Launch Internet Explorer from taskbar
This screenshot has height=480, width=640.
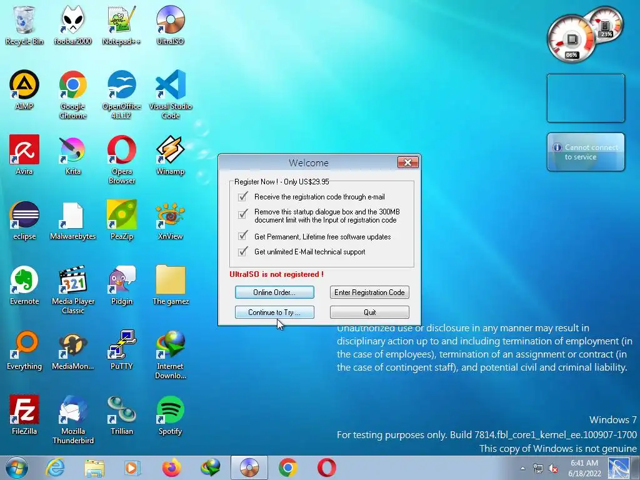(x=55, y=467)
